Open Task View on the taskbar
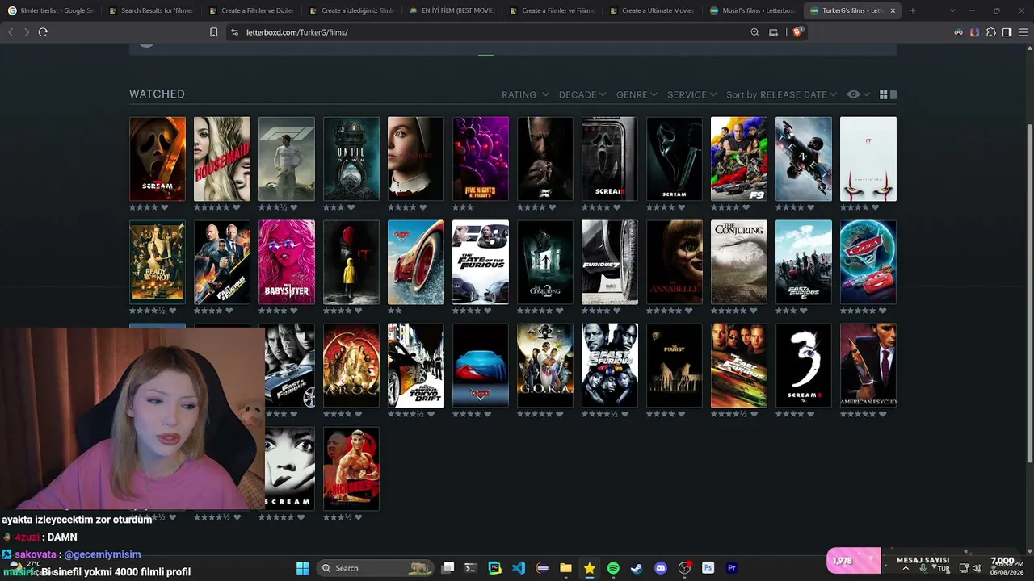 (448, 568)
